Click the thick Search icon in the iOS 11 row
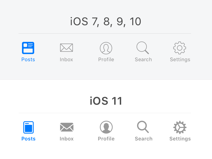The image size is (212, 159). point(143,127)
